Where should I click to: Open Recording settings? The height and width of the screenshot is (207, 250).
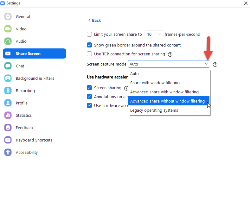point(35,91)
